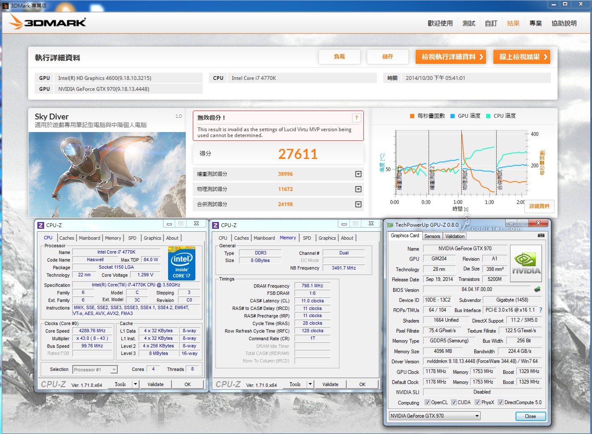
Task: Open Tools dropdown arrow in CPU-Z CPU window
Action: point(135,384)
